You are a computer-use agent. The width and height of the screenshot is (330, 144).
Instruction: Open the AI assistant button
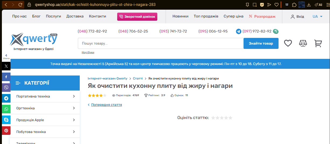click(319, 5)
